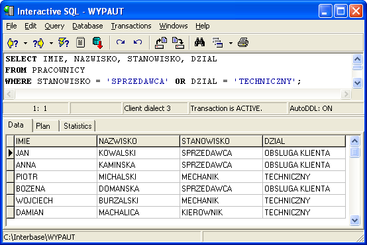
Task: Open the File menu
Action: tap(11, 26)
